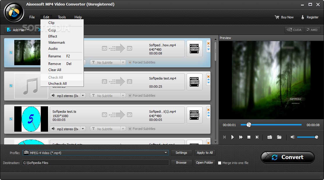
Task: Open the Add File dropdown arrow
Action: [x=28, y=30]
